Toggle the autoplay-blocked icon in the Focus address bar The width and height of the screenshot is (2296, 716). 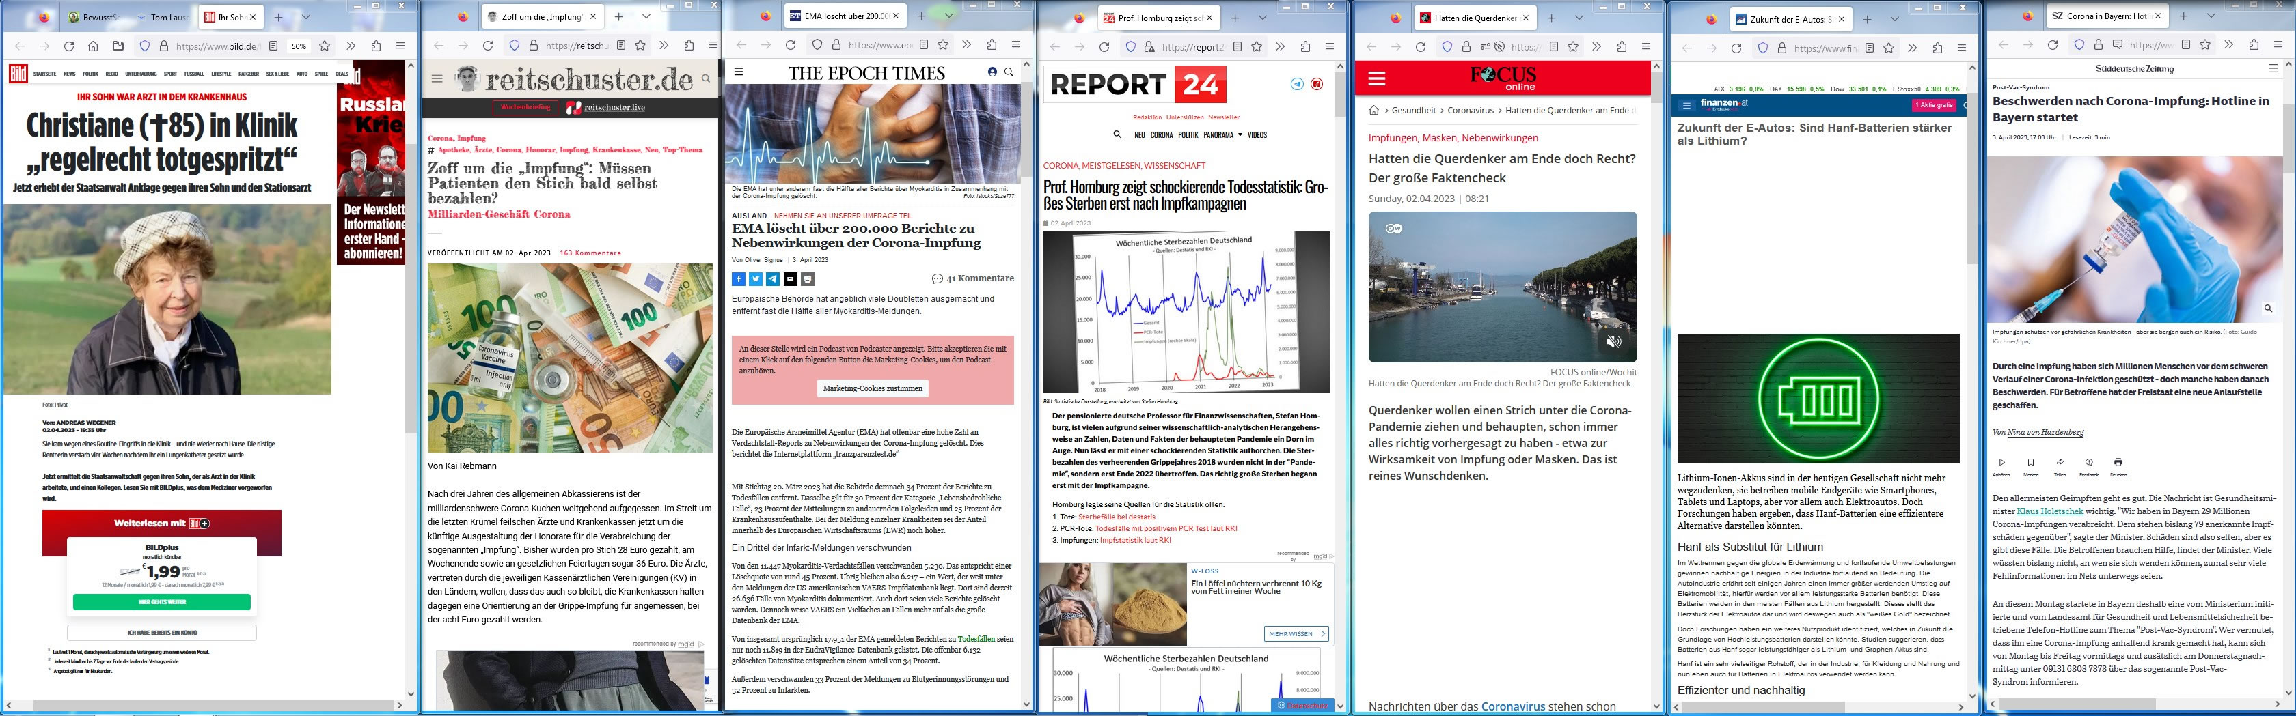(1499, 46)
